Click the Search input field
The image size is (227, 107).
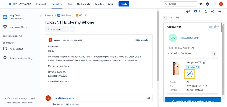(x=180, y=4)
